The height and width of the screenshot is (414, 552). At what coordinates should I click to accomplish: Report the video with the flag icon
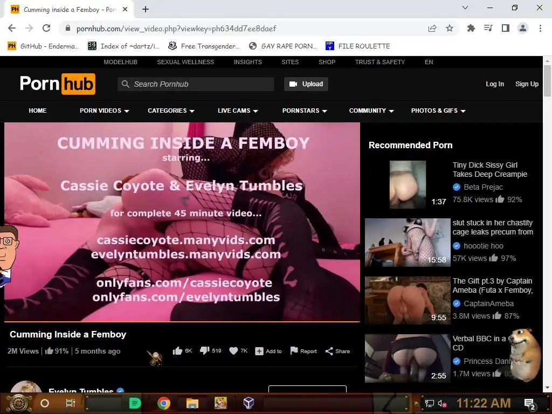coord(303,351)
